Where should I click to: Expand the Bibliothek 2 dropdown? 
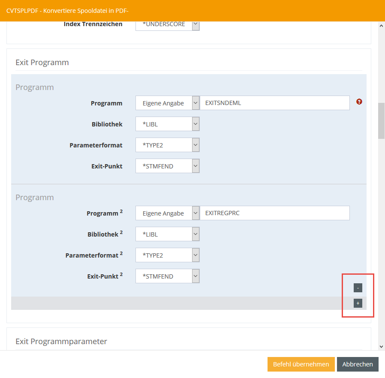point(168,234)
